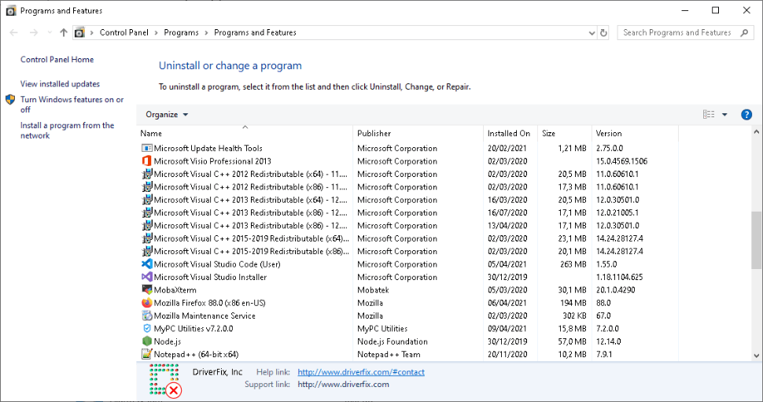The image size is (763, 402).
Task: Go up one level with the up arrow
Action: pos(63,32)
